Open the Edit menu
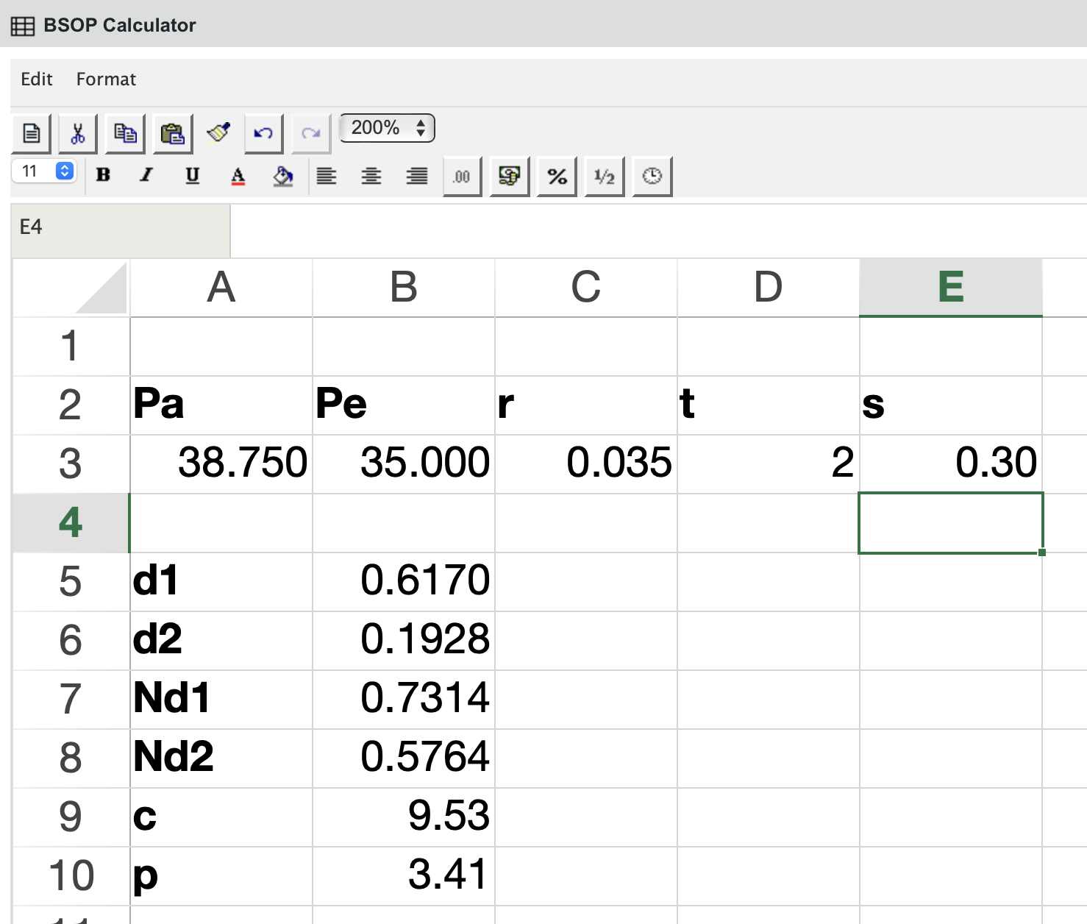Image resolution: width=1087 pixels, height=924 pixels. pos(36,79)
